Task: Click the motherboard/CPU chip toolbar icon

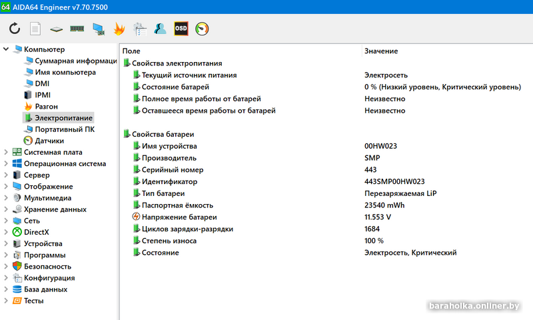Action: (56, 29)
